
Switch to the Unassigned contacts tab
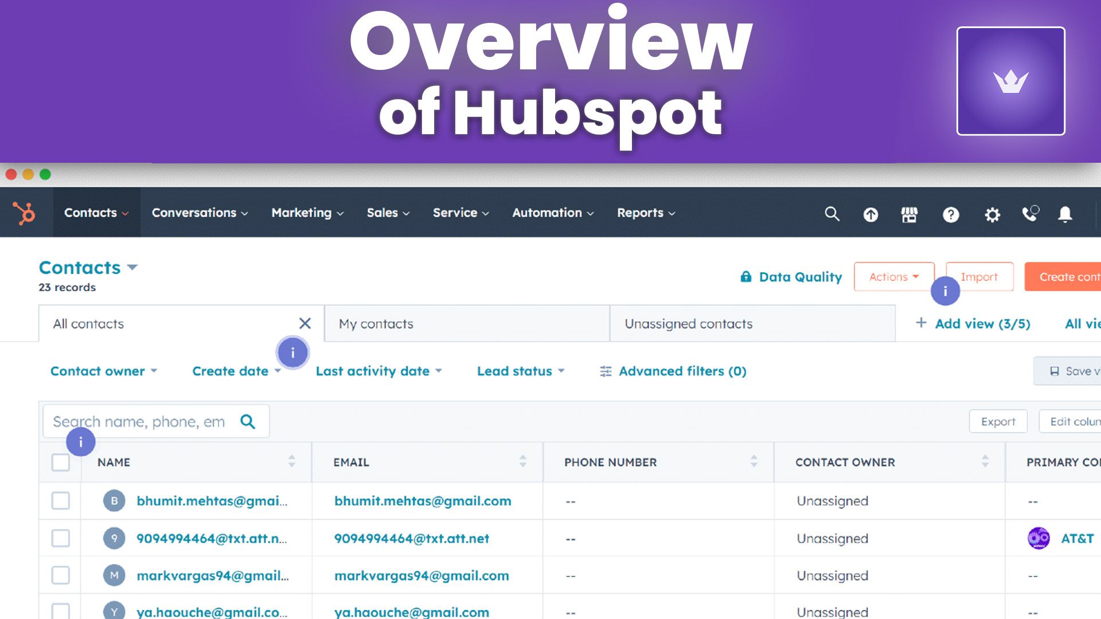752,324
